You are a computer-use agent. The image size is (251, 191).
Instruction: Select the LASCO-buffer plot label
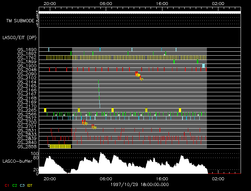18,162
